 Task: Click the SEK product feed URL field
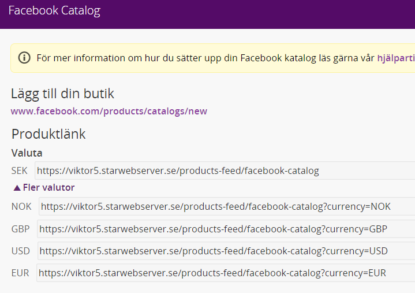[225, 170]
